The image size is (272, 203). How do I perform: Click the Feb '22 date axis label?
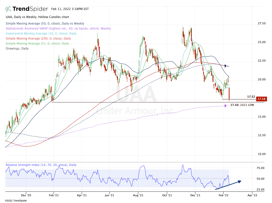[223, 195]
